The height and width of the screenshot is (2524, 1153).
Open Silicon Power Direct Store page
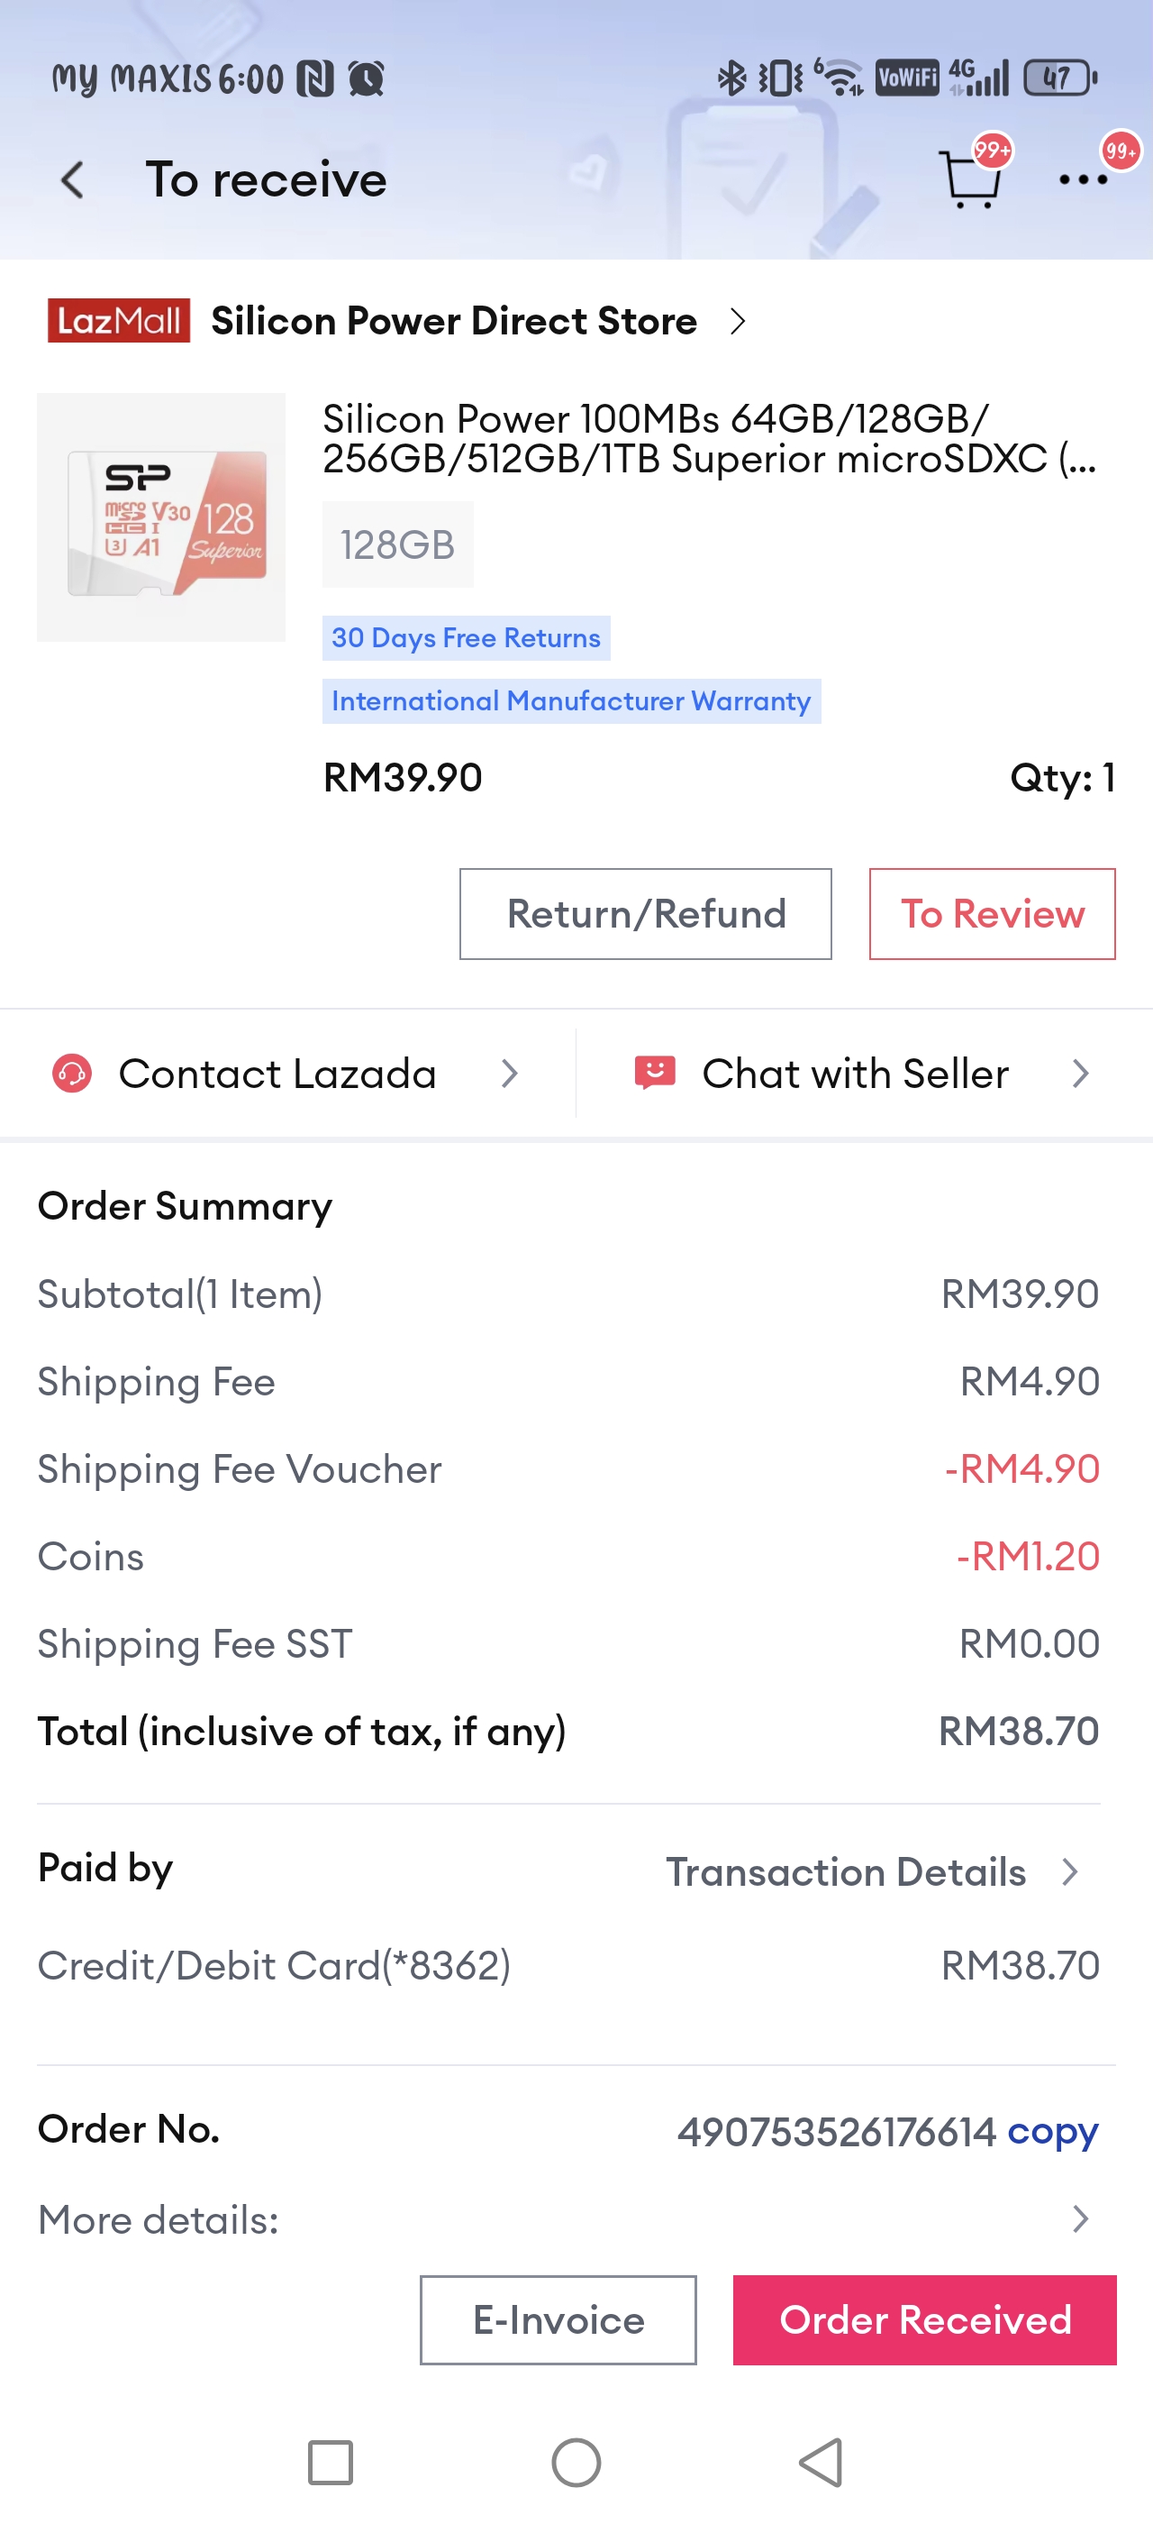pyautogui.click(x=454, y=322)
